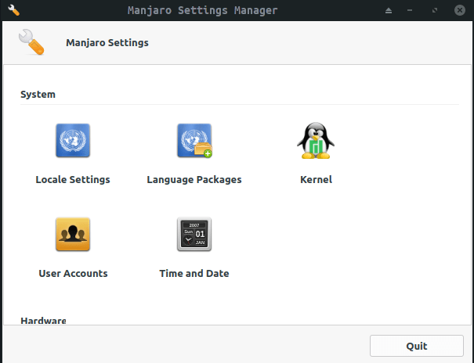Click the Hardware section heading
This screenshot has height=363, width=474.
point(43,321)
